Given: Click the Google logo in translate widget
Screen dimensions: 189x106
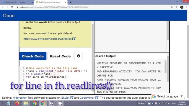Looking at the screenshot, I should pyautogui.click(x=154, y=96).
